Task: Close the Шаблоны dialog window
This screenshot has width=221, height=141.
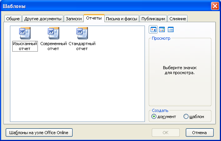Action: click(x=215, y=6)
